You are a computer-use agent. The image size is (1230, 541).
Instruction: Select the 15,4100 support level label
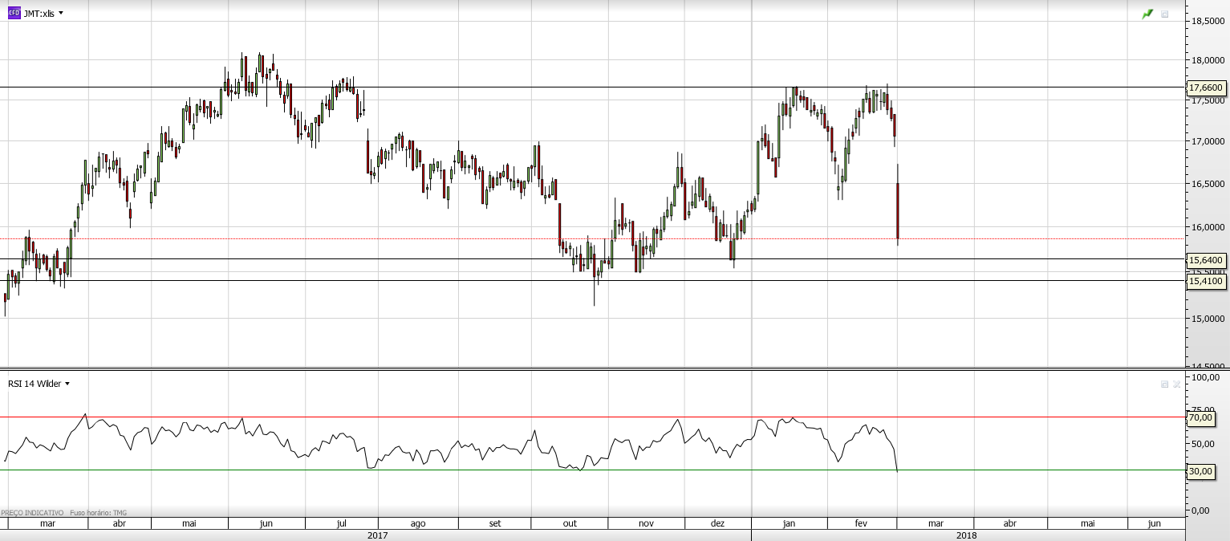pyautogui.click(x=1206, y=281)
